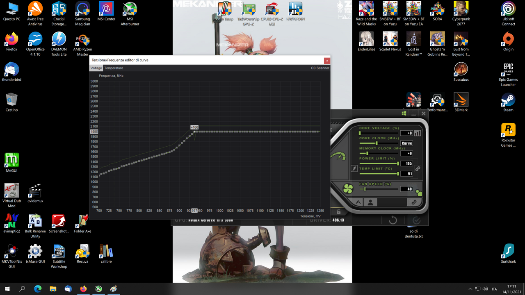
Task: Open the Cestino recycle bin
Action: click(11, 102)
